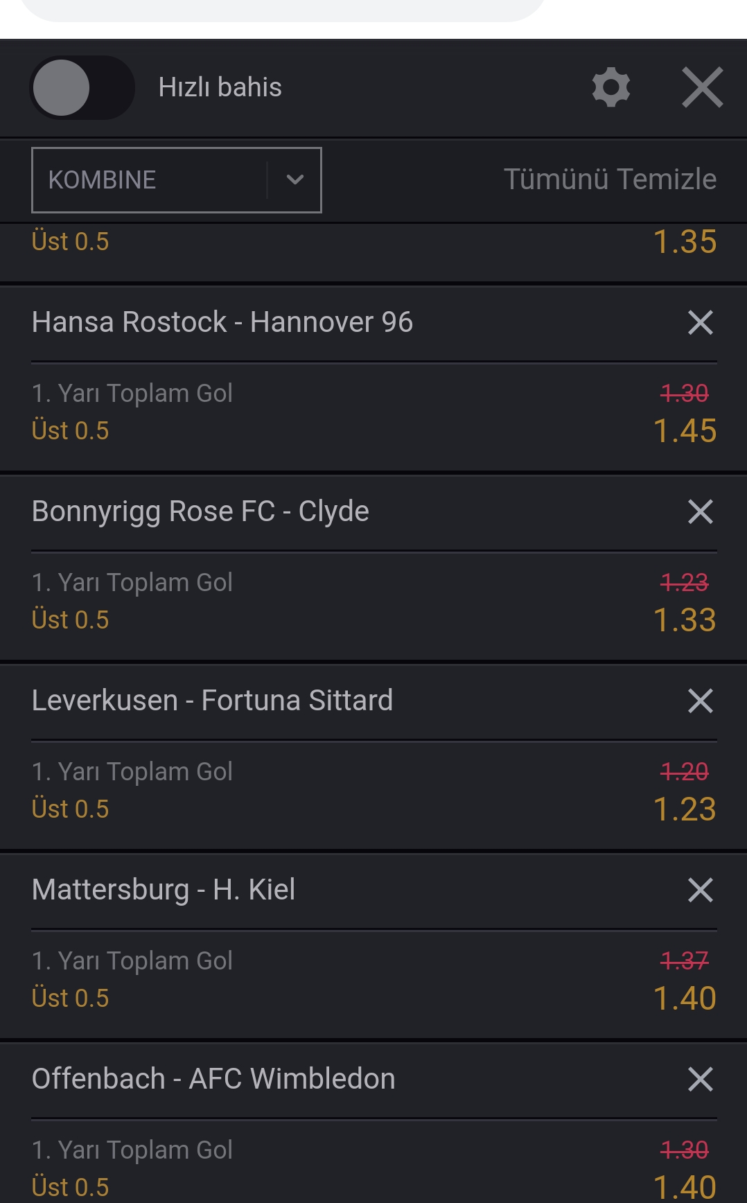
Task: Remove Offenbach - AFC Wimbledon bet
Action: coord(701,1079)
